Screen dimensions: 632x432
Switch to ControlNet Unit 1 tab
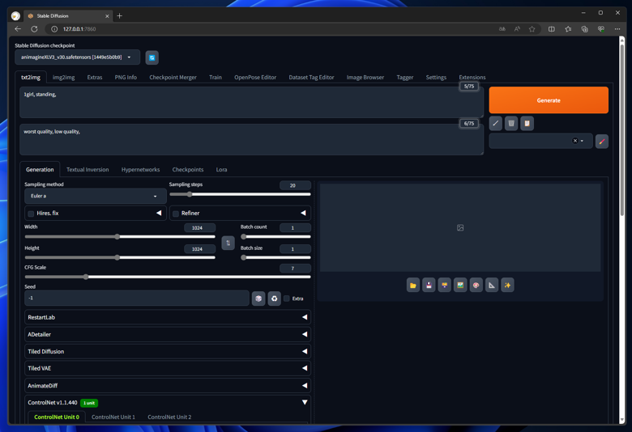113,417
